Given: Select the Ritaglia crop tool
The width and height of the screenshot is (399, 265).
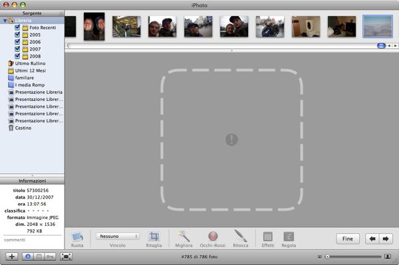Looking at the screenshot, I should click(x=154, y=239).
